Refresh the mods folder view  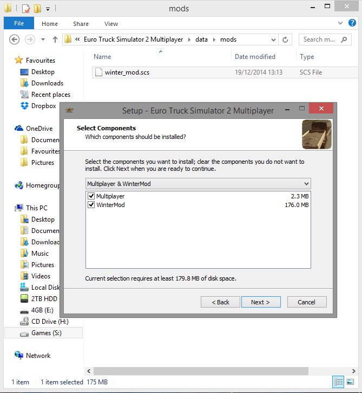pyautogui.click(x=285, y=39)
